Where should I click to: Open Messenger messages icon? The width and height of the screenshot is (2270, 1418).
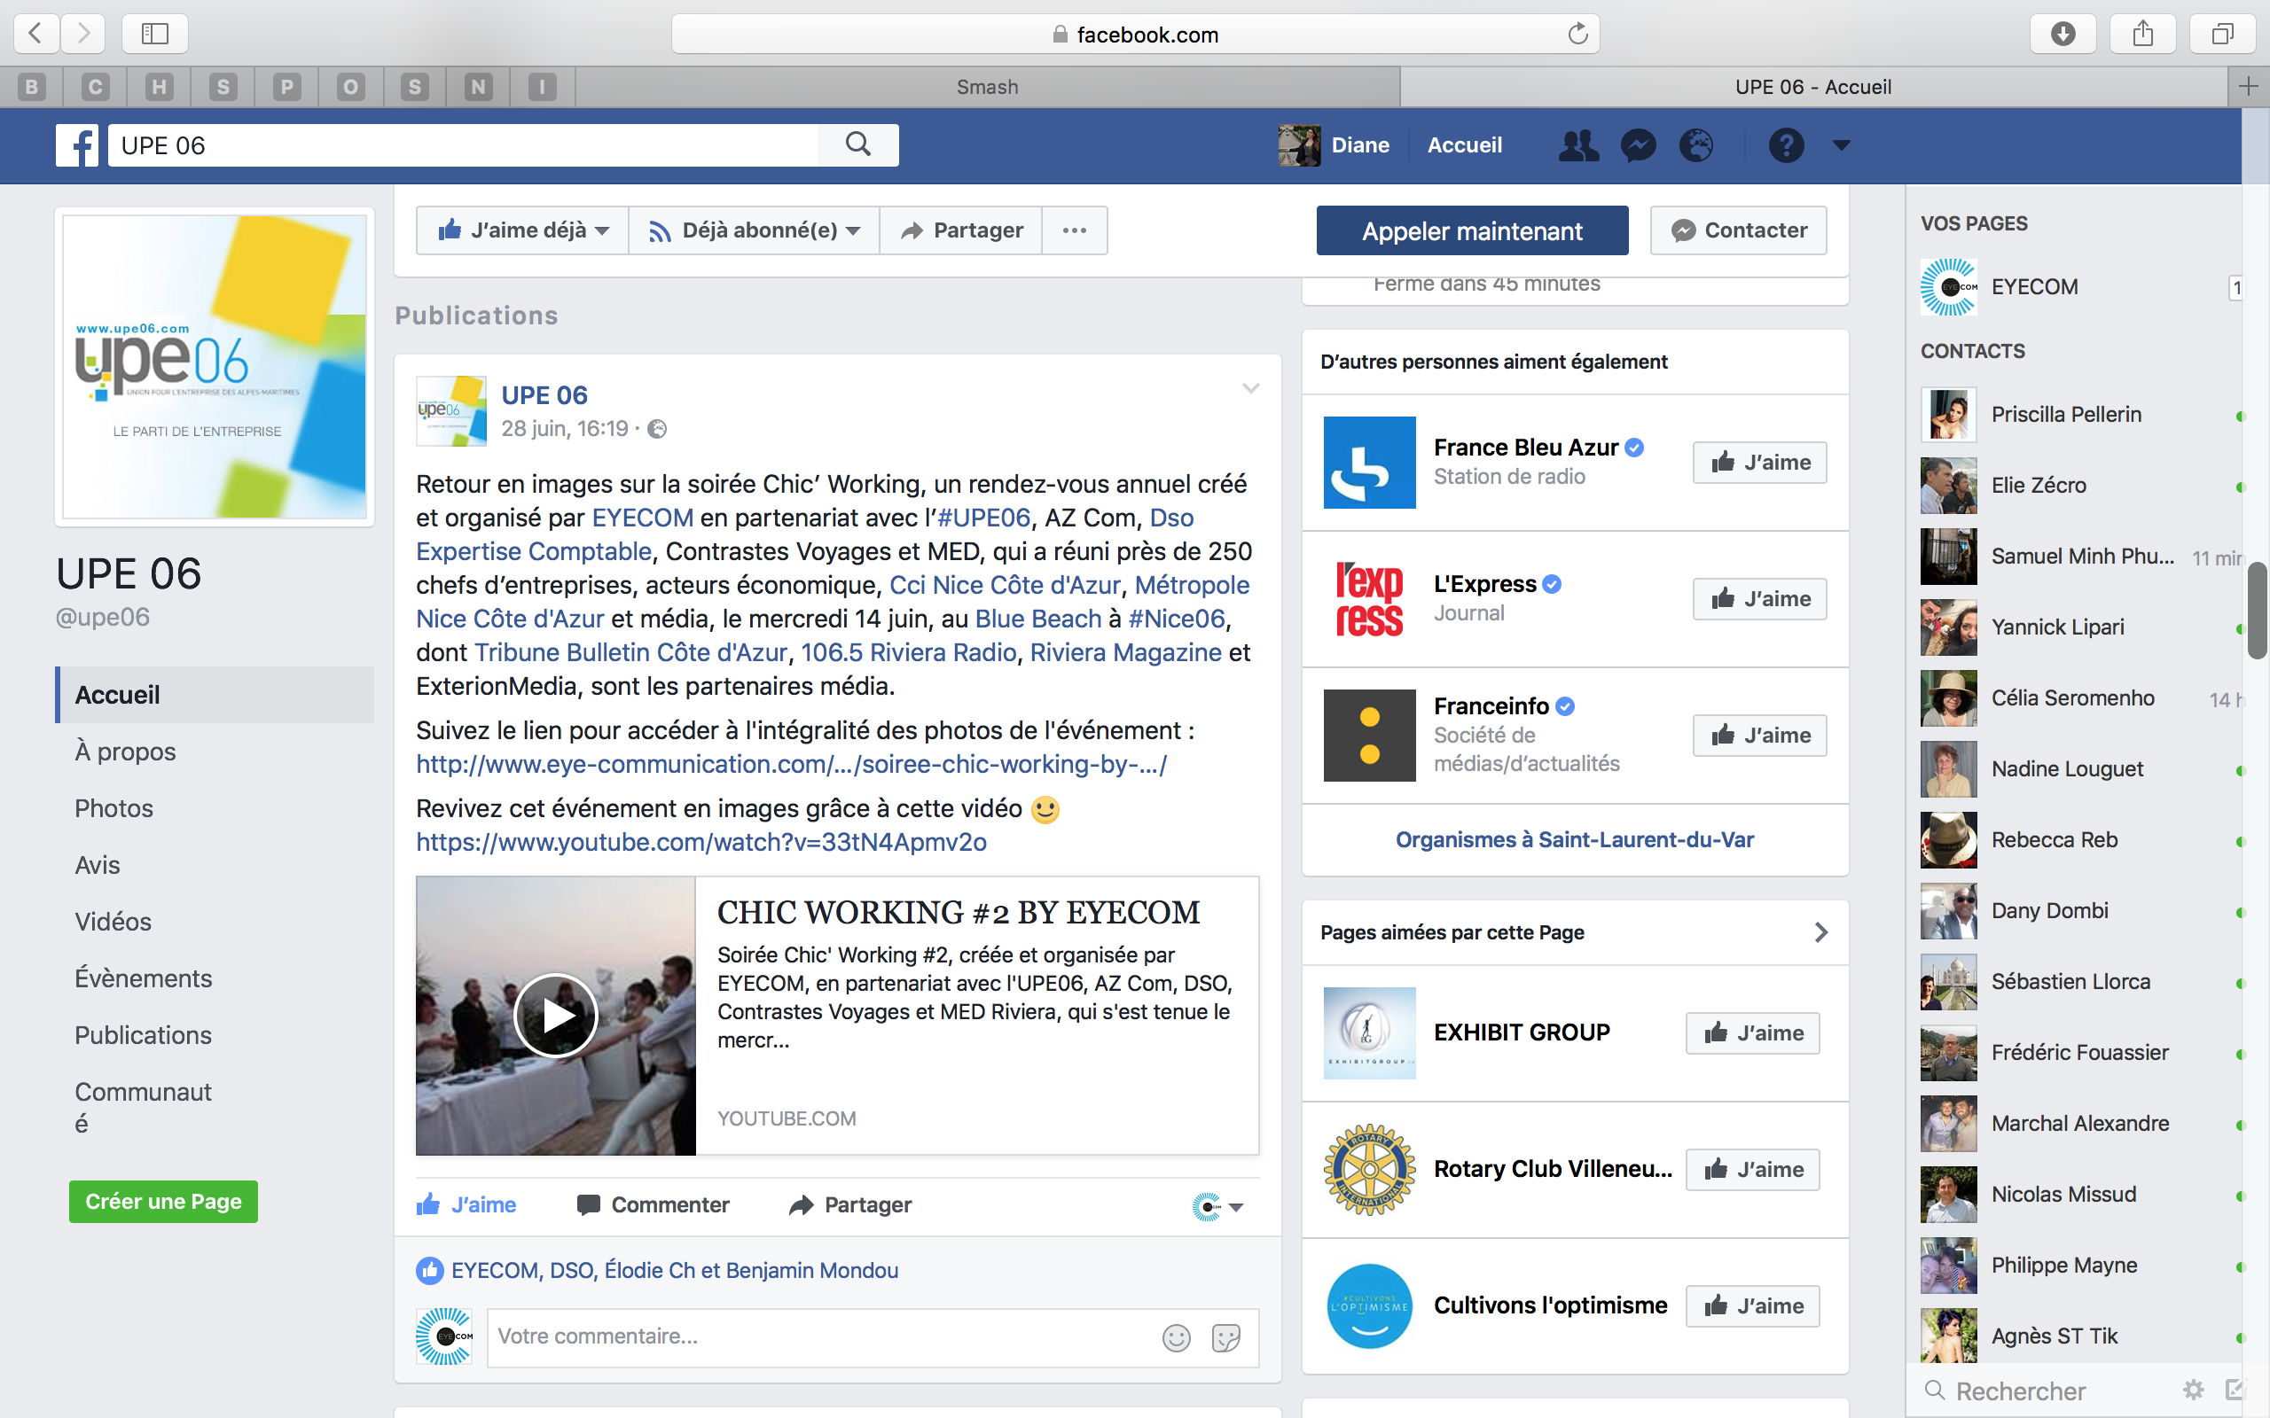(x=1638, y=145)
